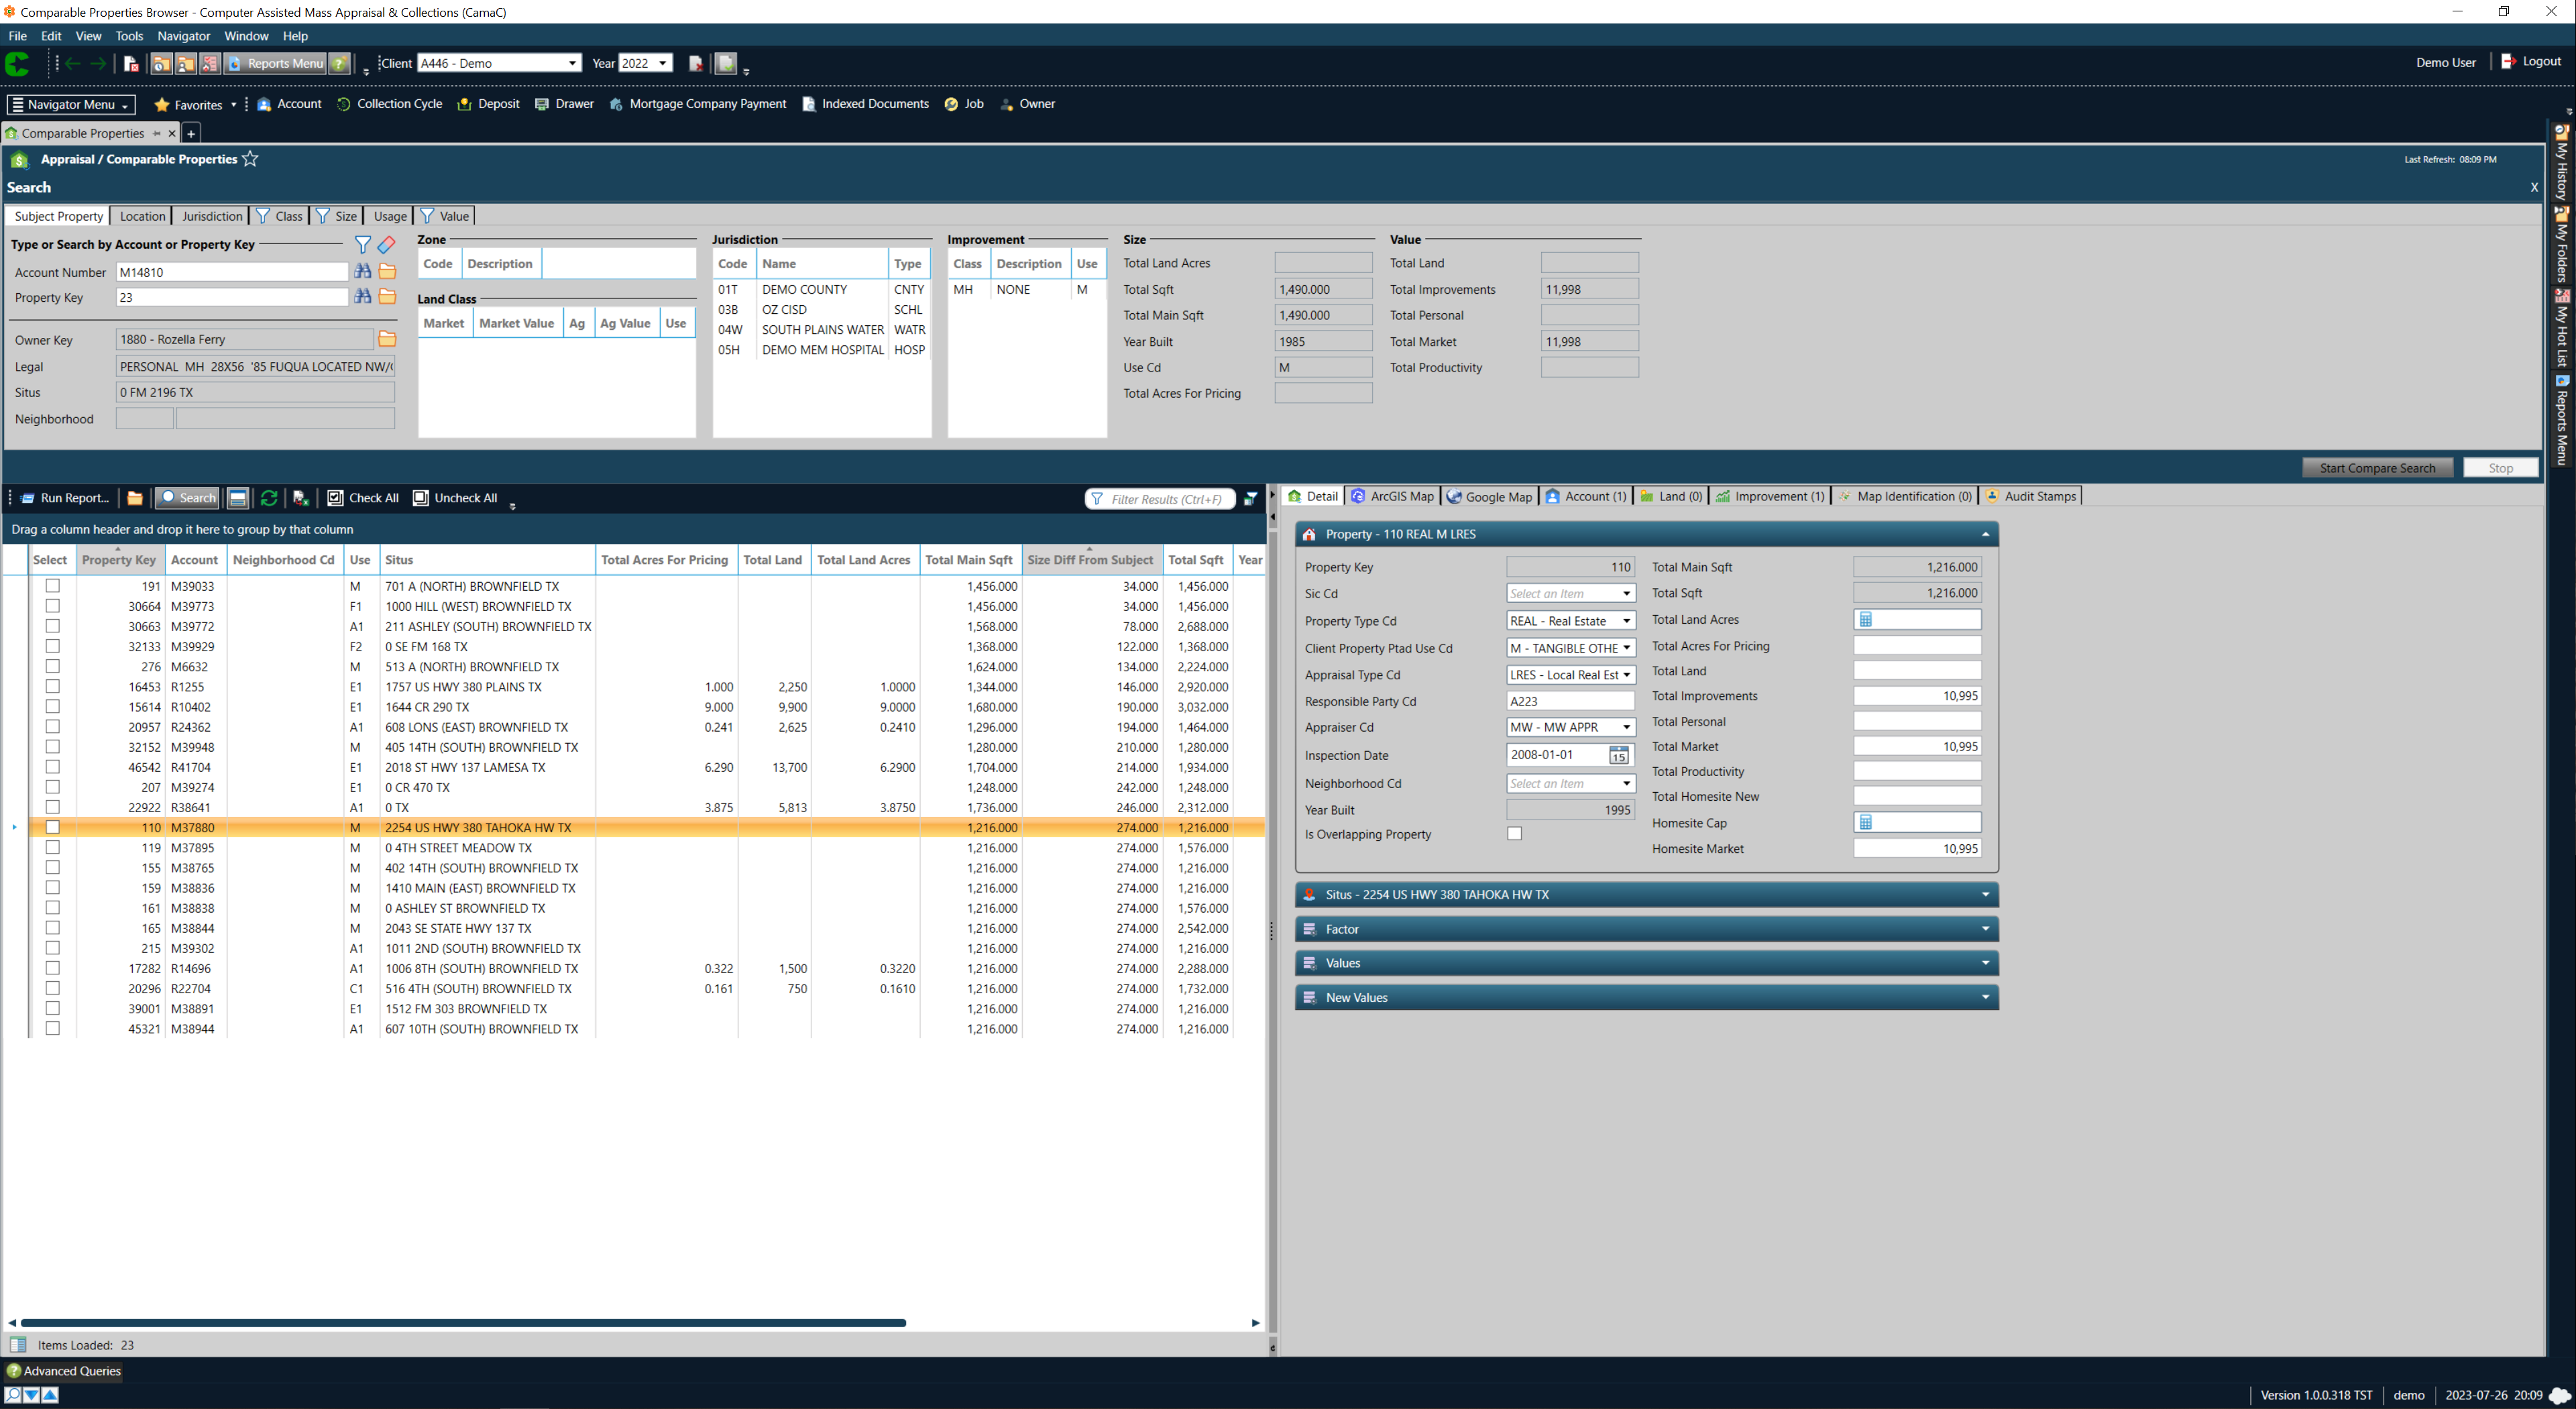Click the help question mark toolbar icon
The image size is (2576, 1409).
(340, 63)
